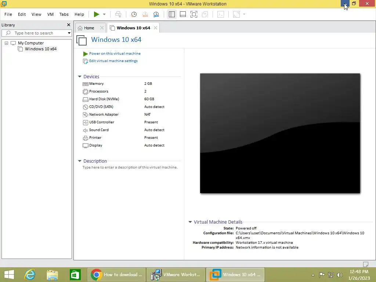Click the console view toolbar icon

click(221, 14)
